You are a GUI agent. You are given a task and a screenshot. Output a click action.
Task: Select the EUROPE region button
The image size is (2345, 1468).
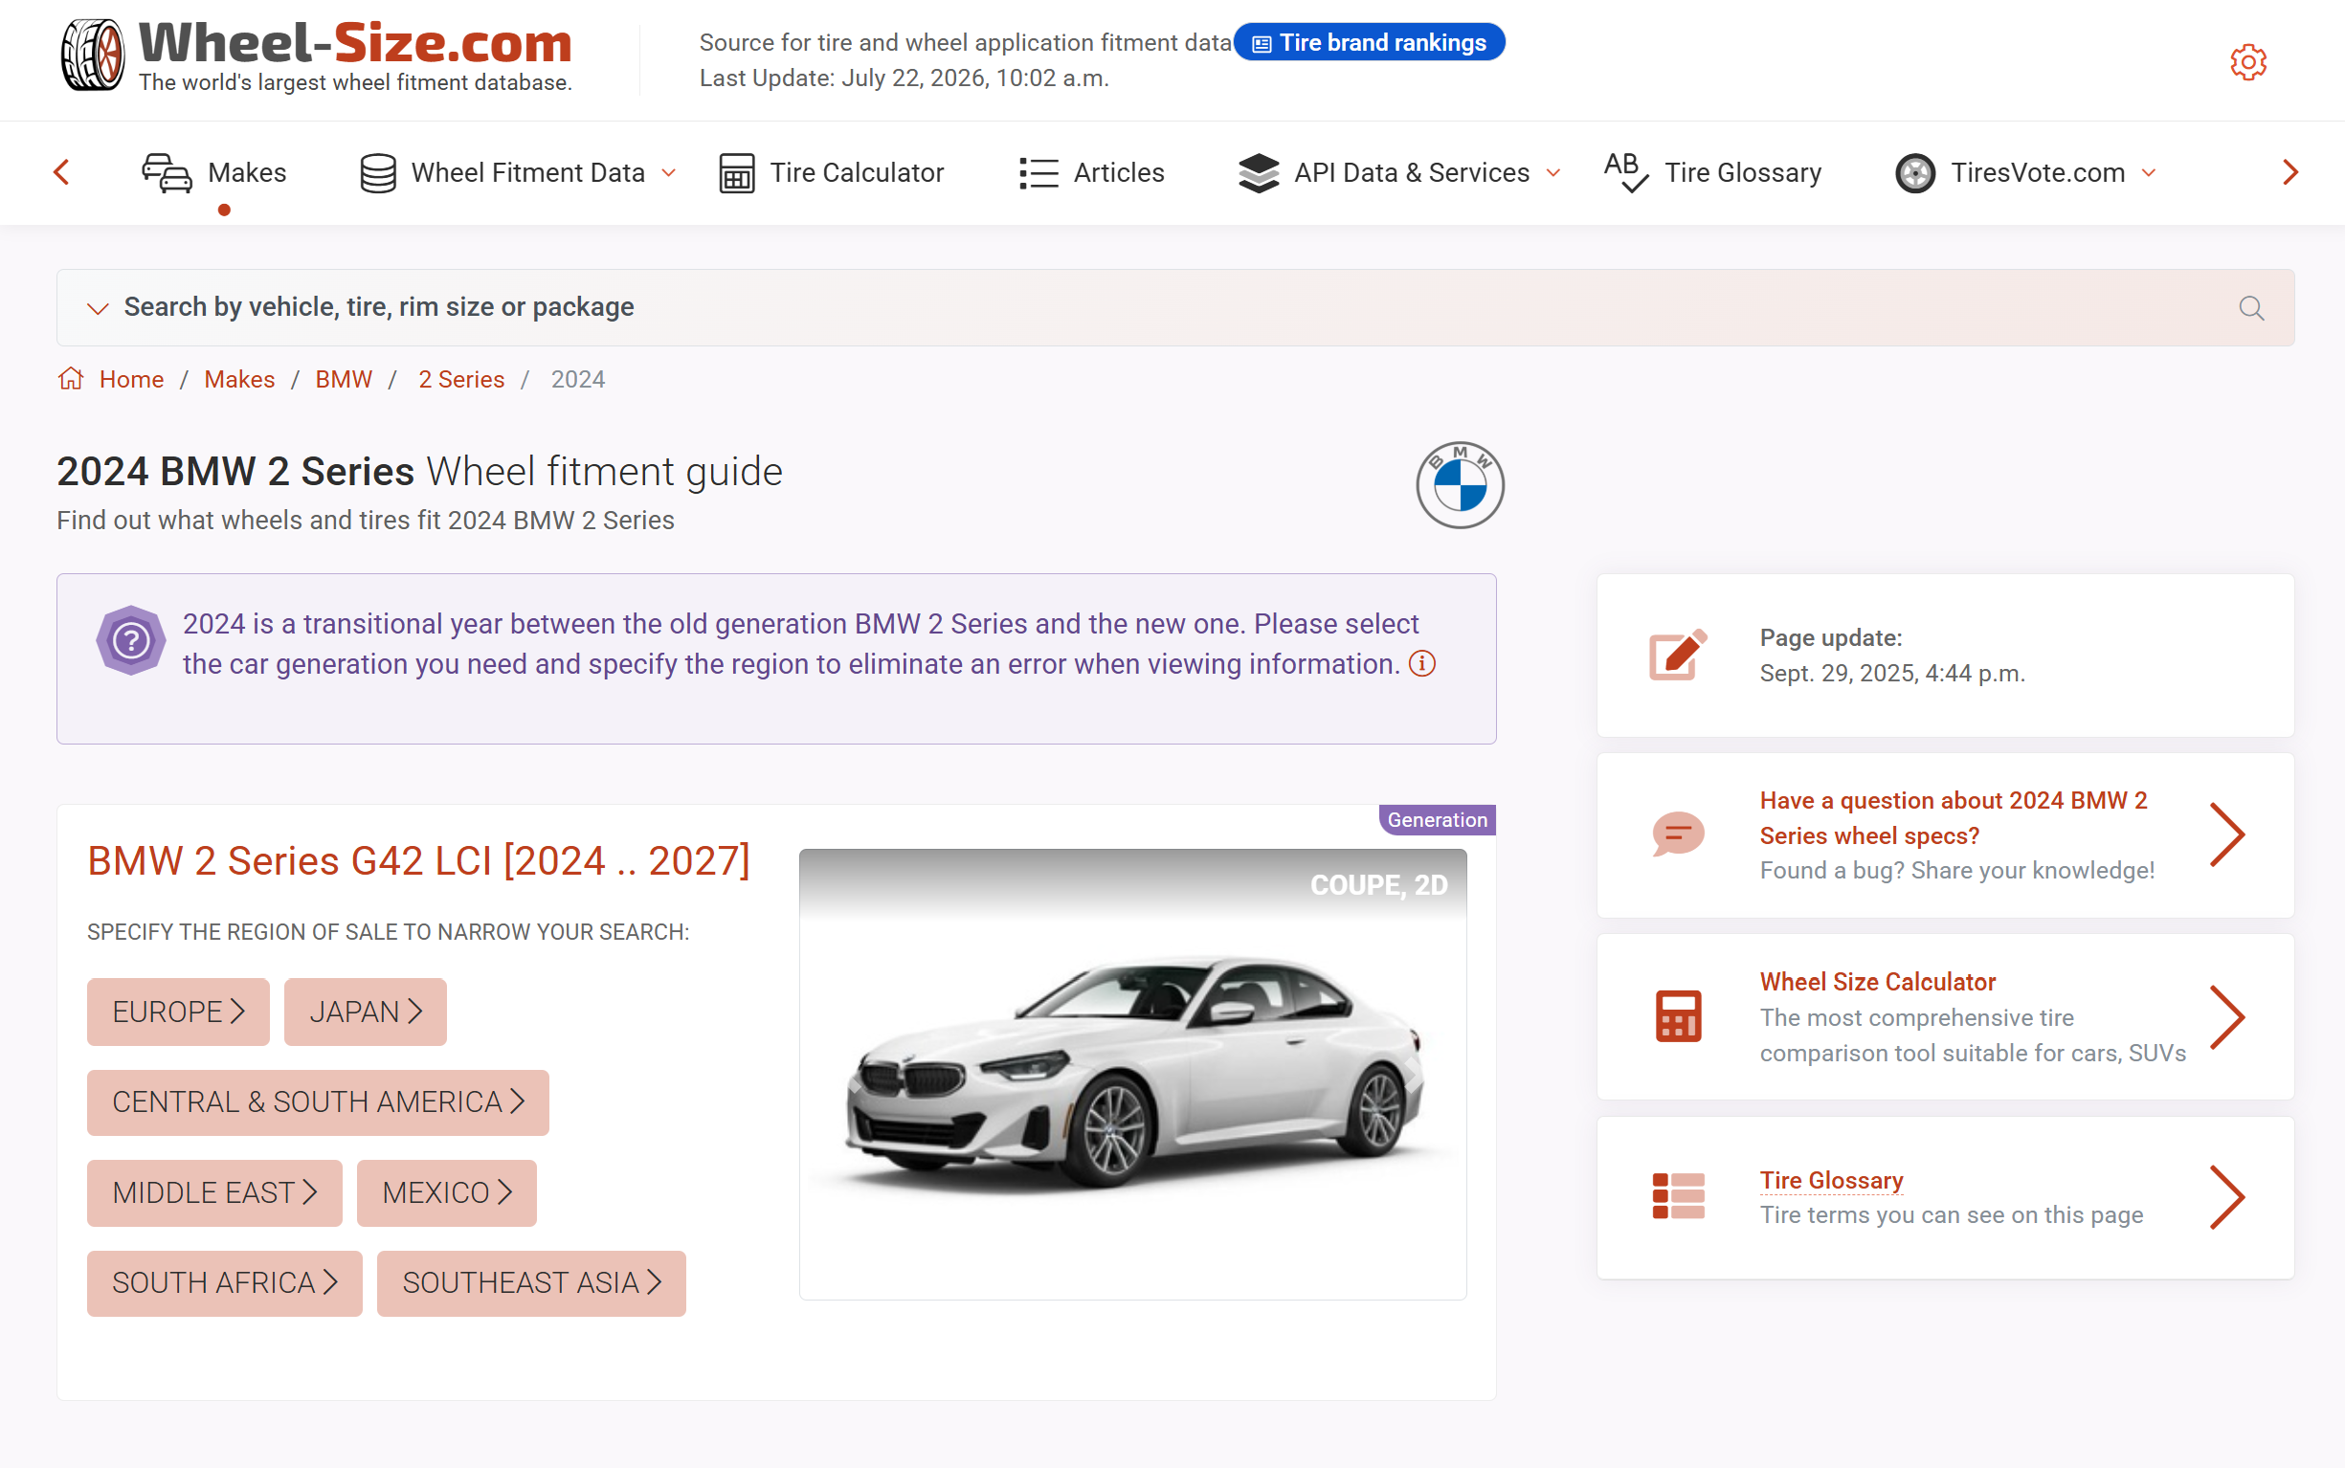click(x=178, y=1012)
